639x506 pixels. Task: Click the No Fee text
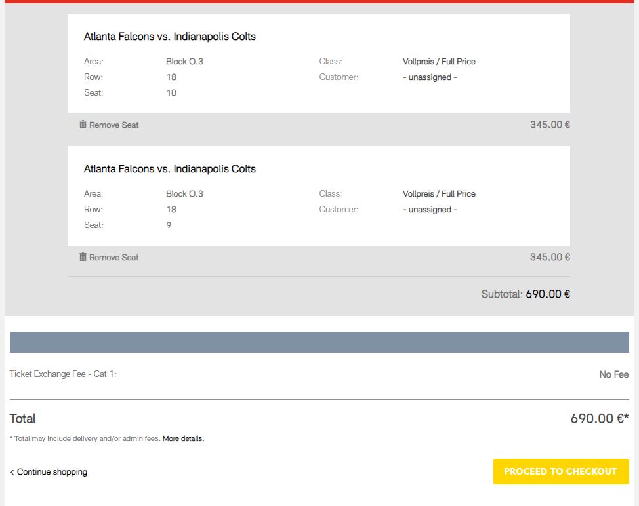pos(613,374)
